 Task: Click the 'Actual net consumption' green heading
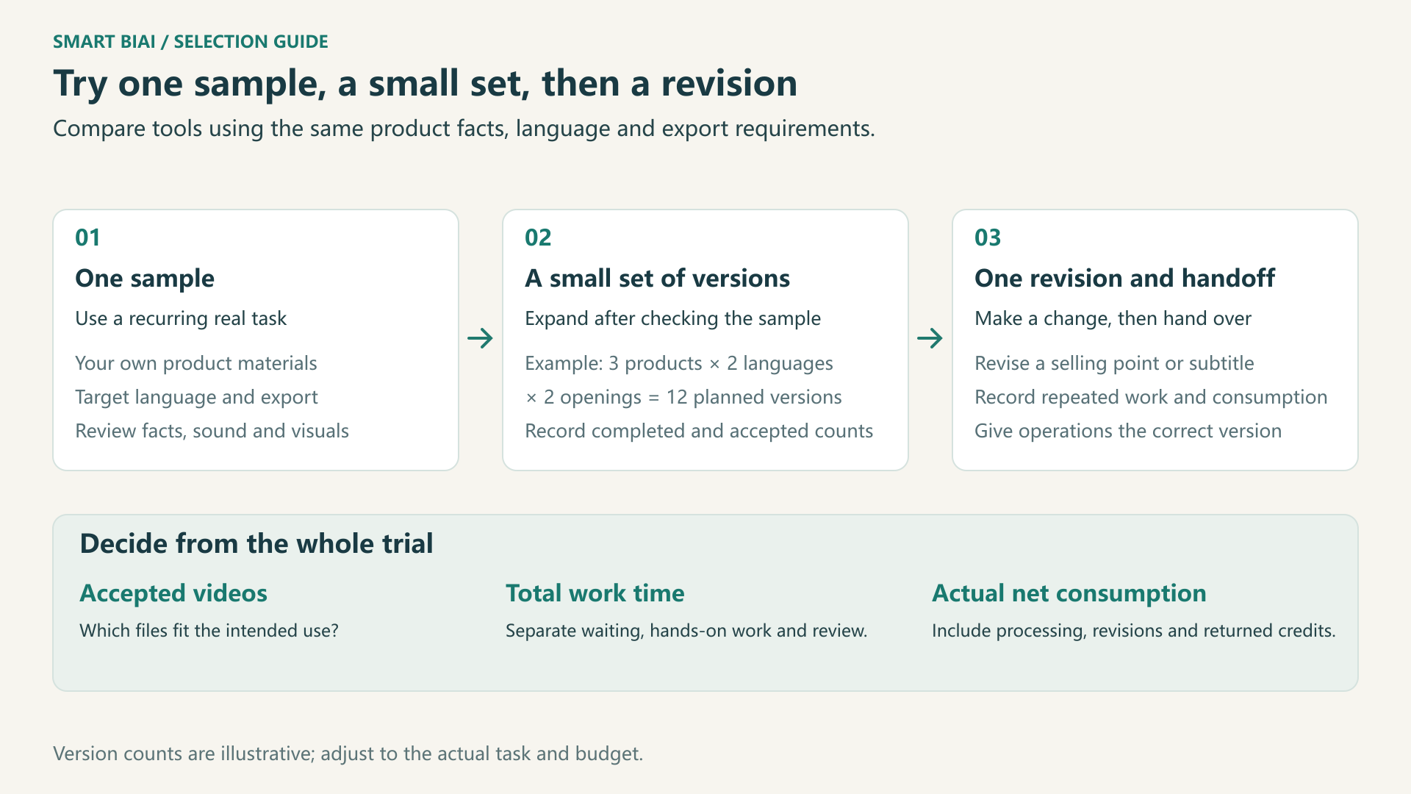coord(1069,593)
